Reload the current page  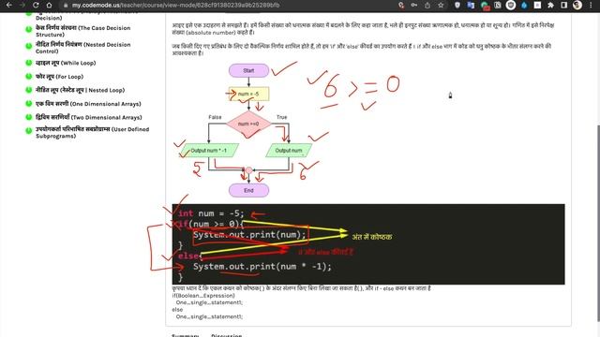pyautogui.click(x=36, y=5)
